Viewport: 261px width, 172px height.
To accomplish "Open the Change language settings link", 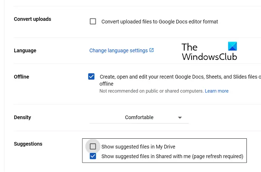I will (119, 50).
